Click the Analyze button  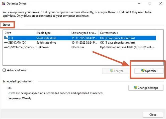pos(116,71)
